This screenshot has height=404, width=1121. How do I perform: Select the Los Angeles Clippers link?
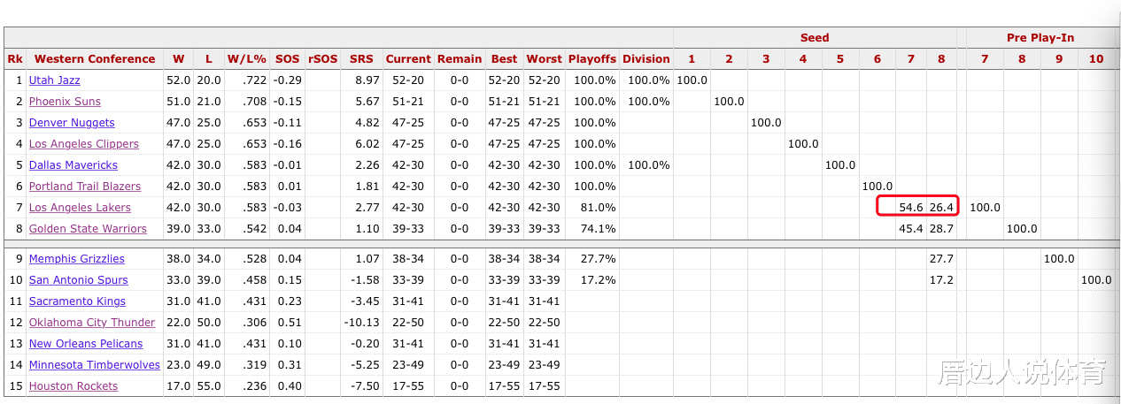click(x=83, y=144)
